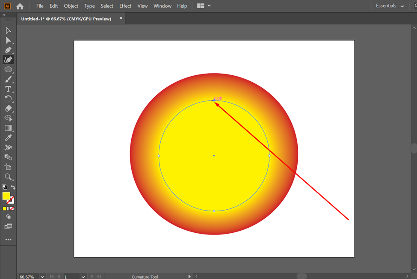This screenshot has height=279, width=417.
Task: Select the Eraser tool
Action: tap(8, 108)
